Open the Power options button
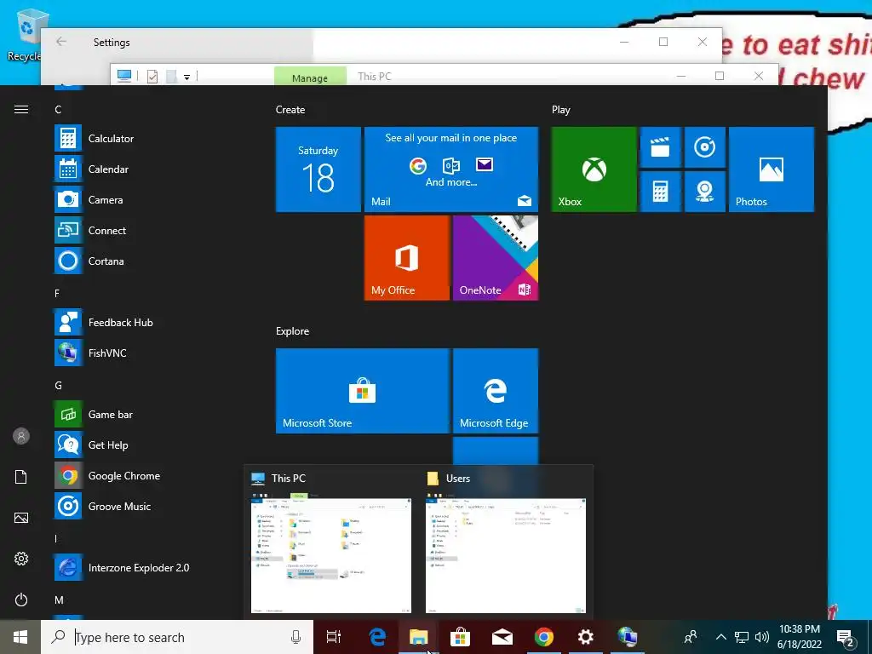 tap(21, 599)
